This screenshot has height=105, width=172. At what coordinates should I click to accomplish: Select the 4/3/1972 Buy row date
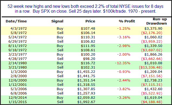(19, 28)
